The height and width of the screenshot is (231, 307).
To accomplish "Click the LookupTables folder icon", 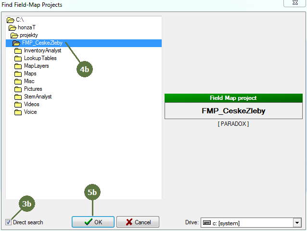I will coord(18,59).
